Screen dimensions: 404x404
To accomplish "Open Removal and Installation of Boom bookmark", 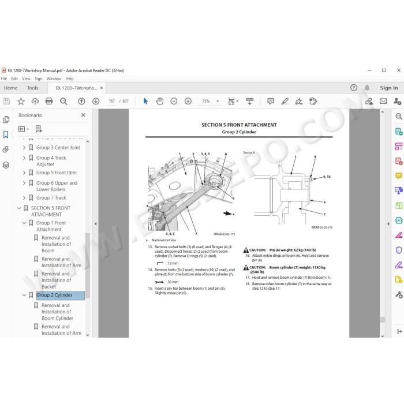I will [x=56, y=244].
